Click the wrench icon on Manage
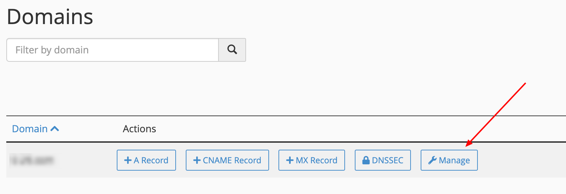This screenshot has width=566, height=194. (433, 160)
